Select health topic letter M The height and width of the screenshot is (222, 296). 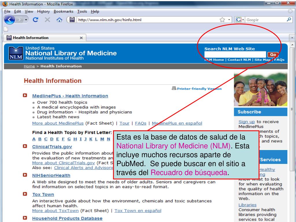tap(102, 139)
